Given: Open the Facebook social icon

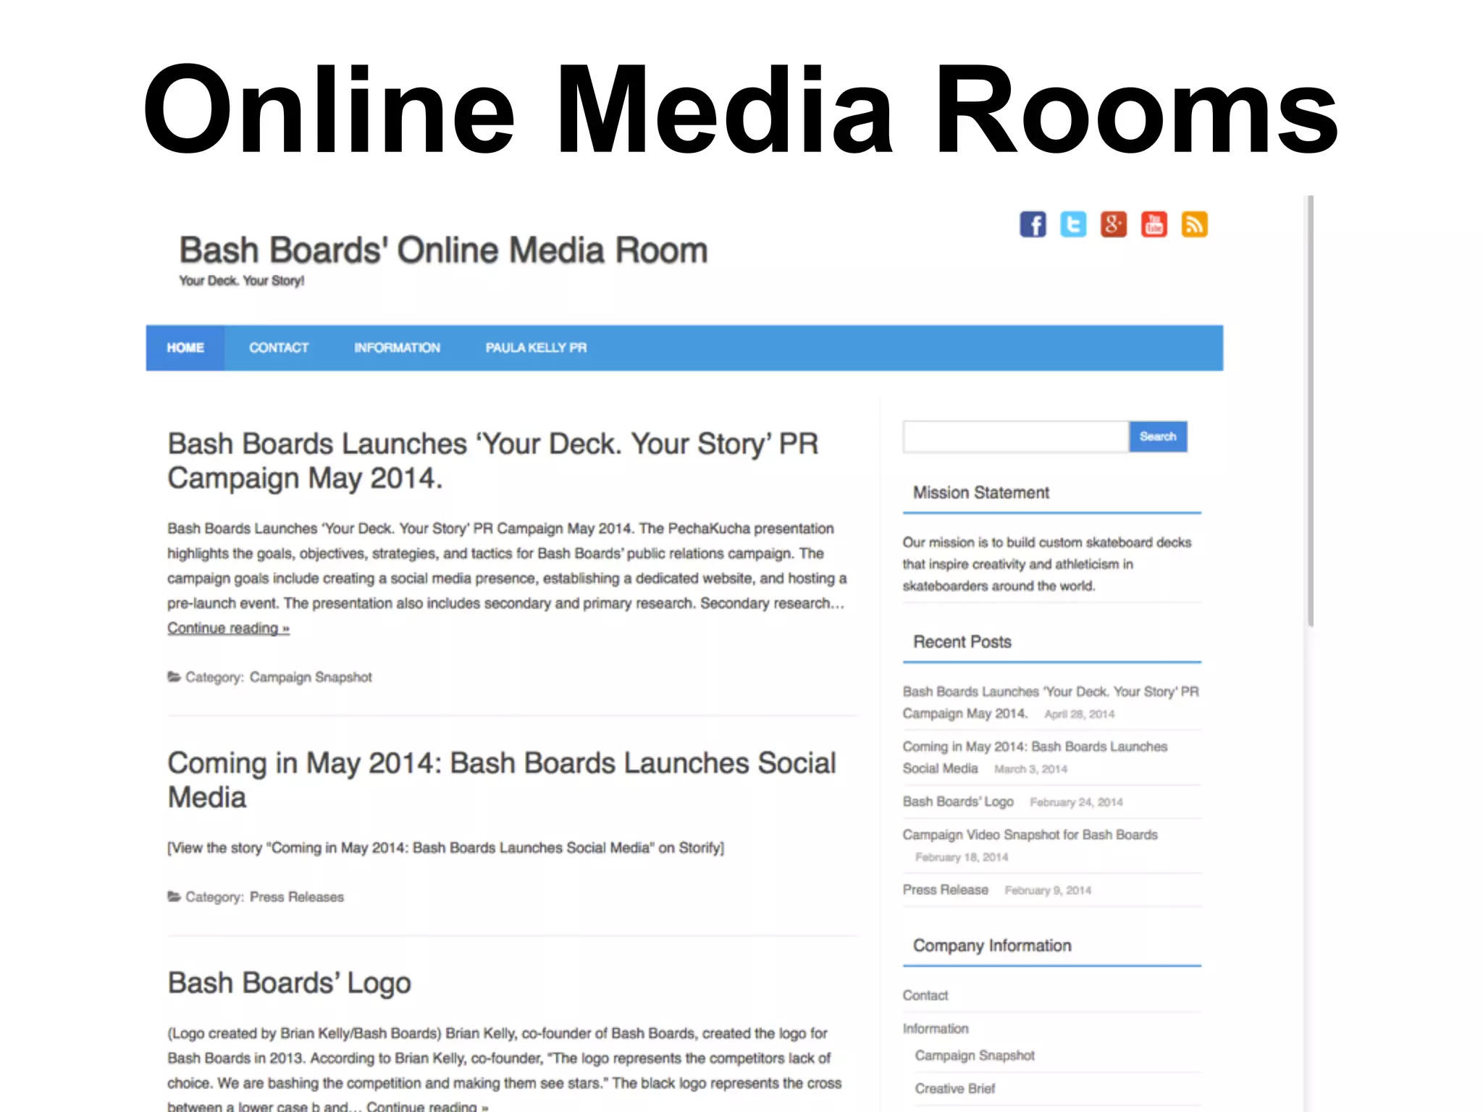Looking at the screenshot, I should click(1033, 224).
